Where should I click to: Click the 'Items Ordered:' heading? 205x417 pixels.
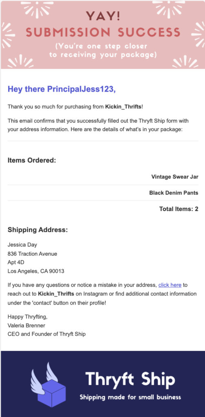click(32, 160)
